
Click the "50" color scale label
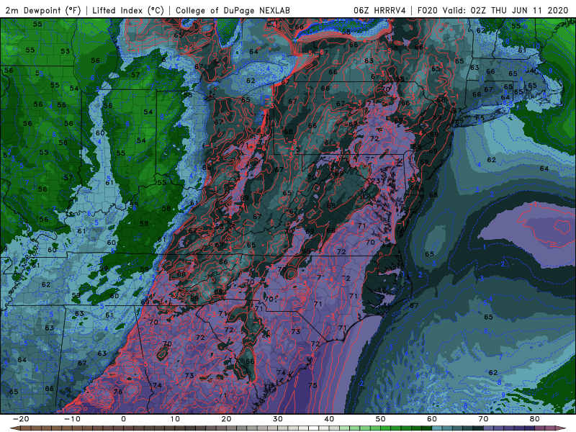381,419
